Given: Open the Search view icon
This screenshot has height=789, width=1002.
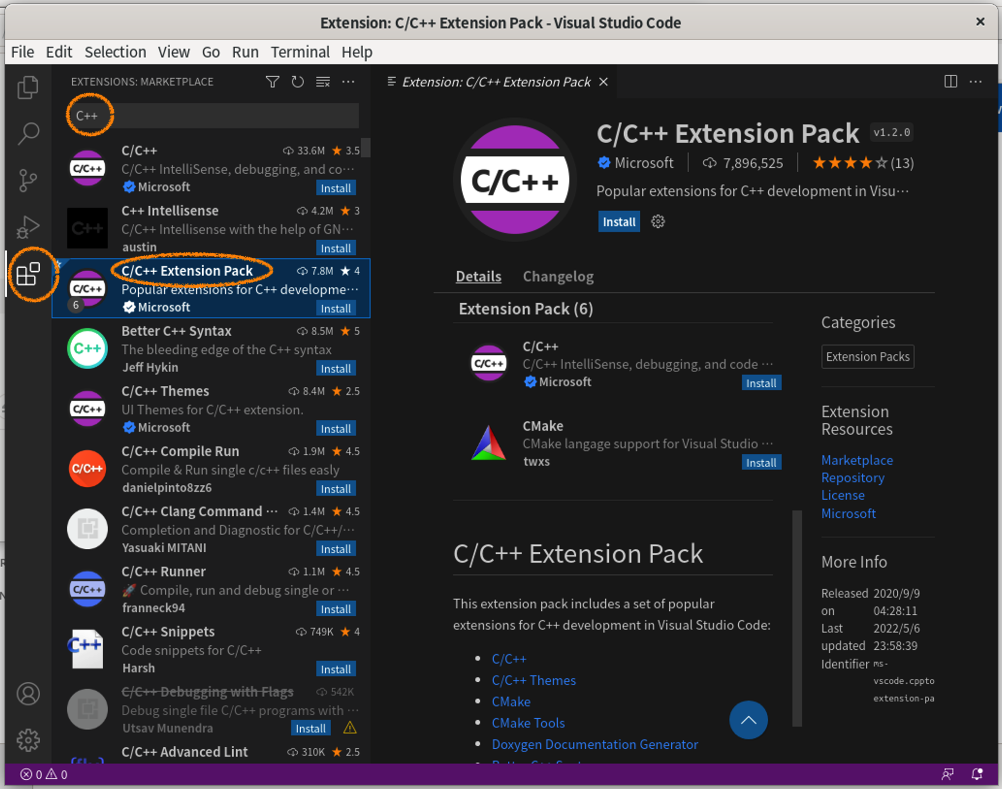Looking at the screenshot, I should click(x=28, y=133).
